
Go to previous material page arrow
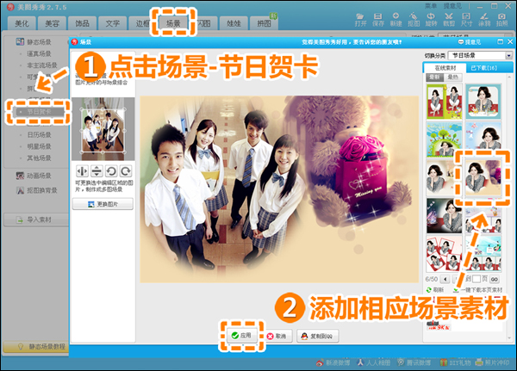pos(445,279)
